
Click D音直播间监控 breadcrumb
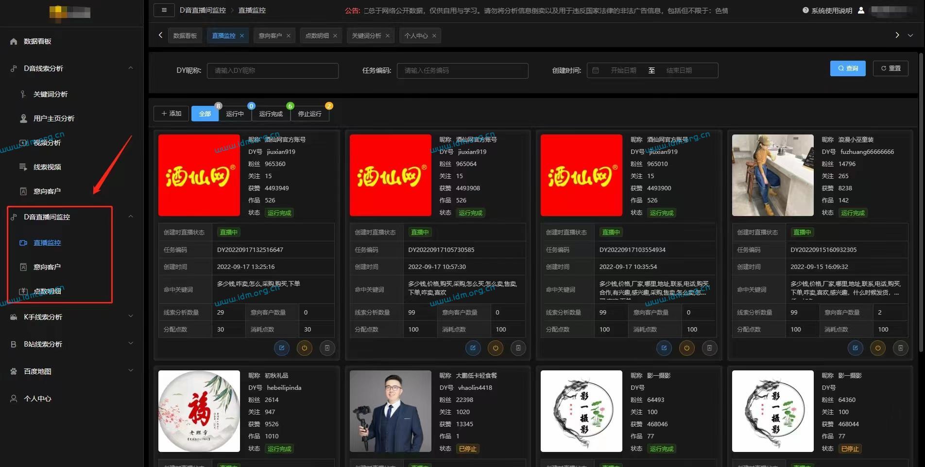[x=203, y=10]
